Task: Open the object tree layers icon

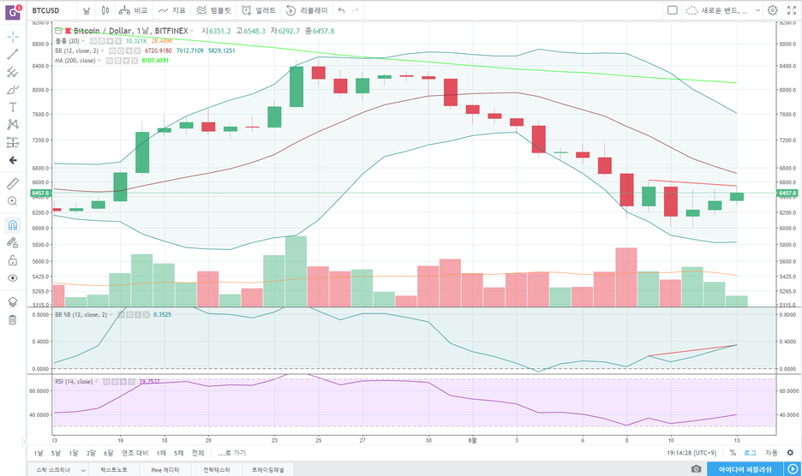Action: (x=13, y=301)
